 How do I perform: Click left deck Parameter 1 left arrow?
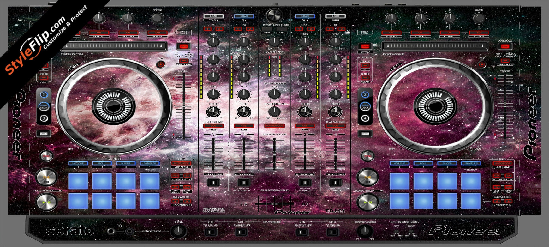pos(176,201)
